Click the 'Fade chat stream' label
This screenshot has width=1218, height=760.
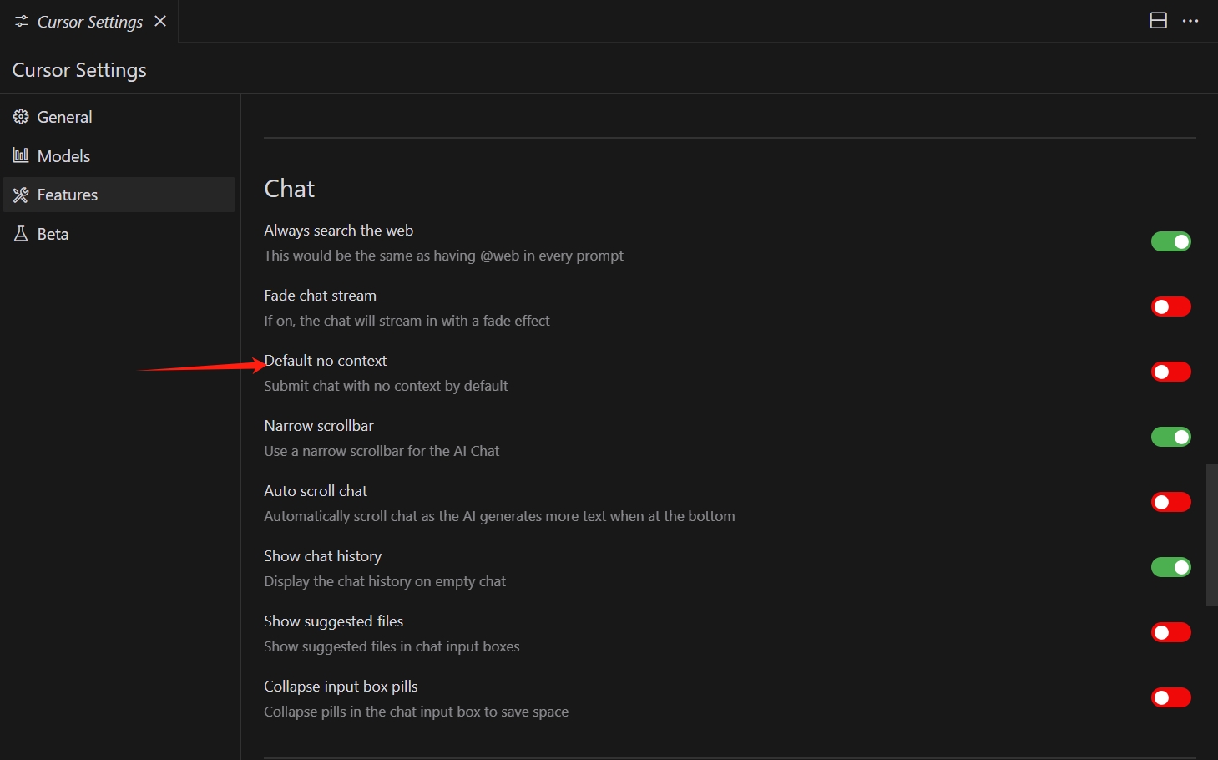[321, 296]
